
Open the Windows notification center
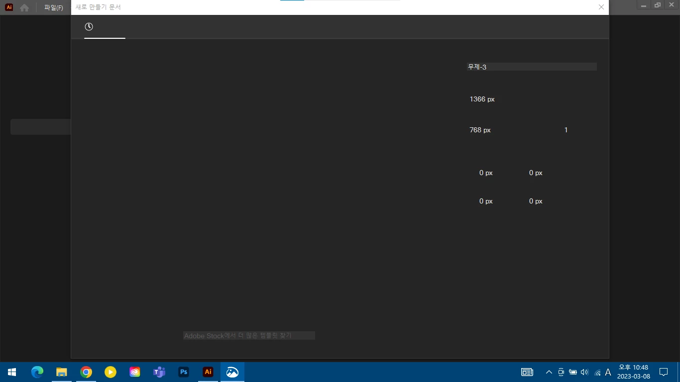(664, 372)
